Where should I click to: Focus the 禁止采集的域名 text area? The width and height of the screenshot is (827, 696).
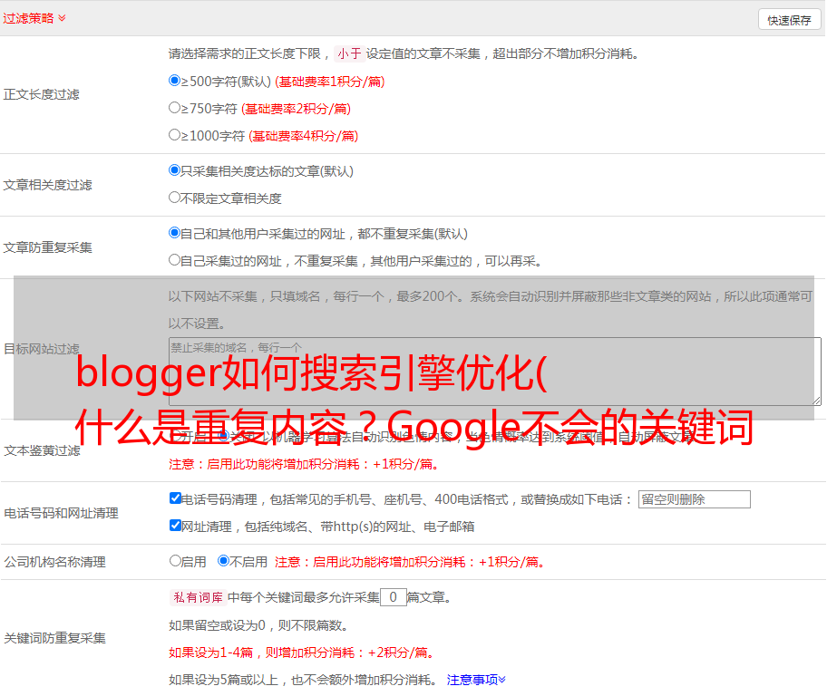coord(495,372)
